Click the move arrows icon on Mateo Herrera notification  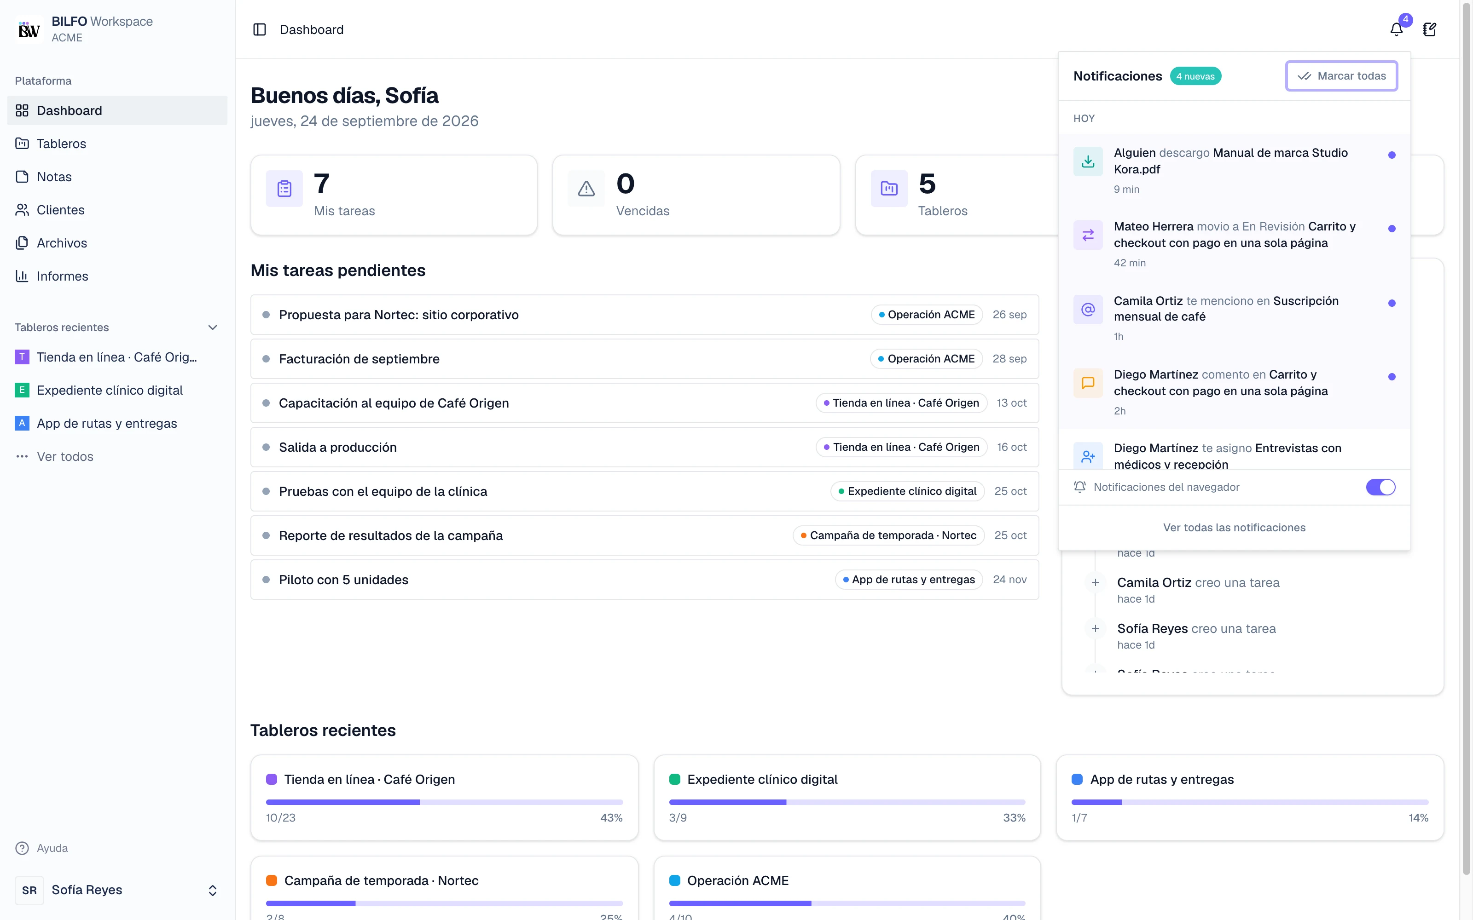(x=1088, y=235)
